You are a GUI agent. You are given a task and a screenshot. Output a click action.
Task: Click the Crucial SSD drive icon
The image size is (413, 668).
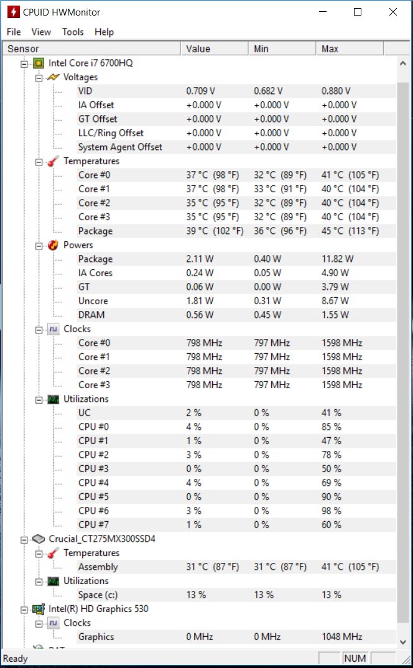[39, 539]
